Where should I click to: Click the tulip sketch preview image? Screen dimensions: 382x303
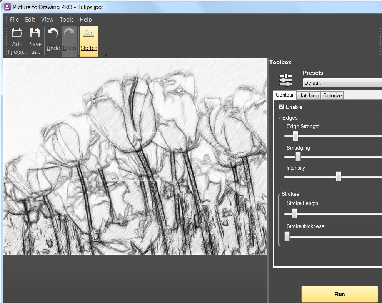135,156
